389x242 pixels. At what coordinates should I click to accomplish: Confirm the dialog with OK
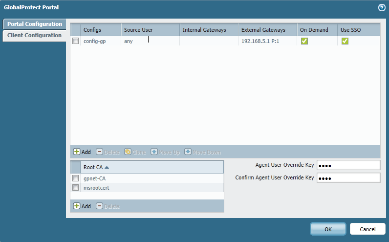328,229
